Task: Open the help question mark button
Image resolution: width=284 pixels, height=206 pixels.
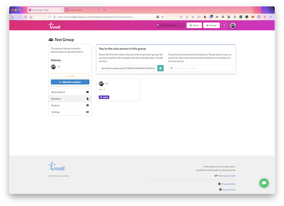Action: (x=224, y=25)
